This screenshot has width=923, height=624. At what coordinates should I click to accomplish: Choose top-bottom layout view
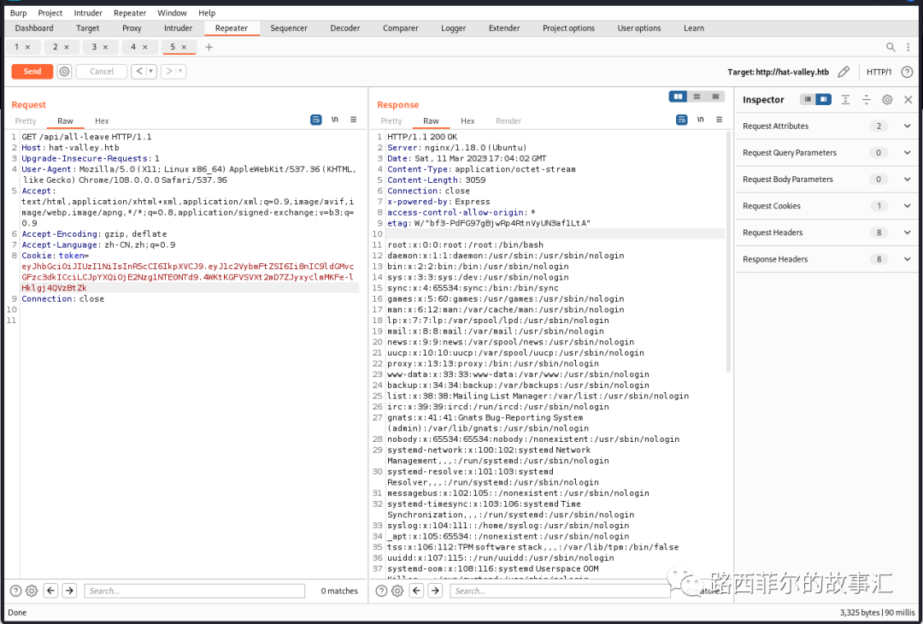697,96
